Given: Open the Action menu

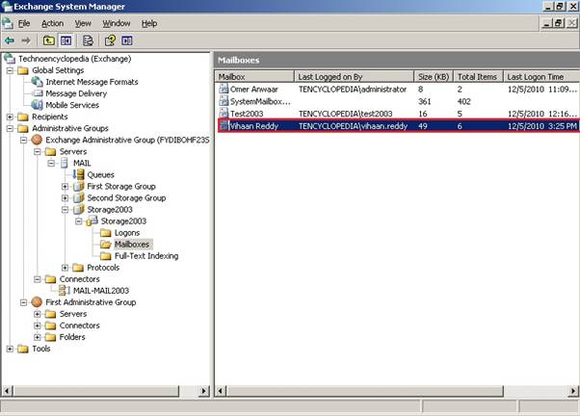Looking at the screenshot, I should pos(52,22).
